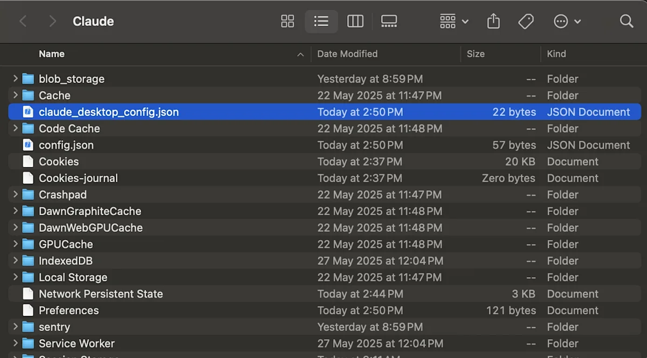647x358 pixels.
Task: Switch to gallery view
Action: point(389,21)
